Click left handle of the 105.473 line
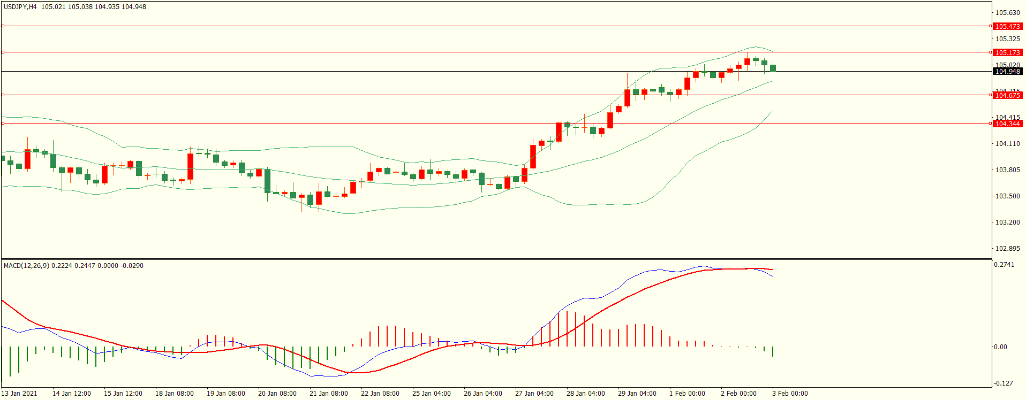The width and height of the screenshot is (1026, 400). (x=3, y=26)
